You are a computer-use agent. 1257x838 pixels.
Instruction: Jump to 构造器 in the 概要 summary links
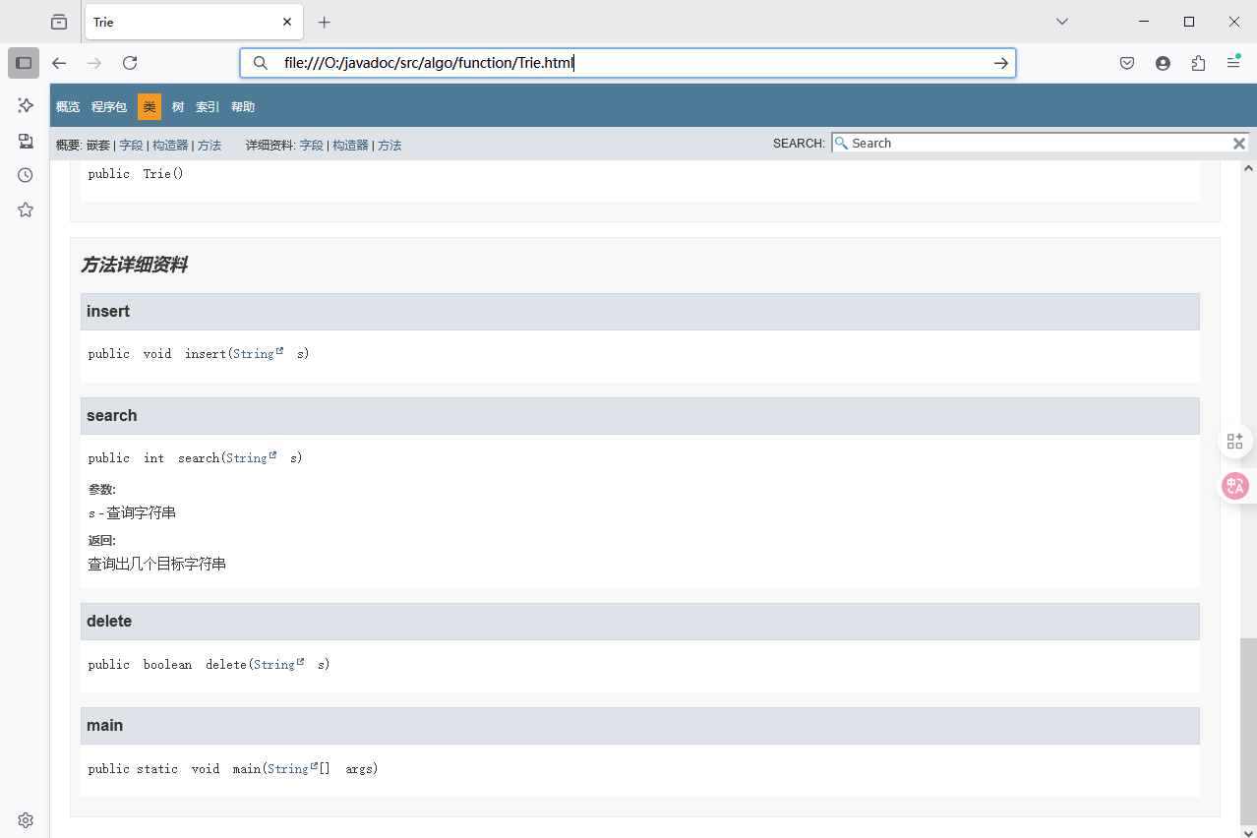[x=170, y=145]
